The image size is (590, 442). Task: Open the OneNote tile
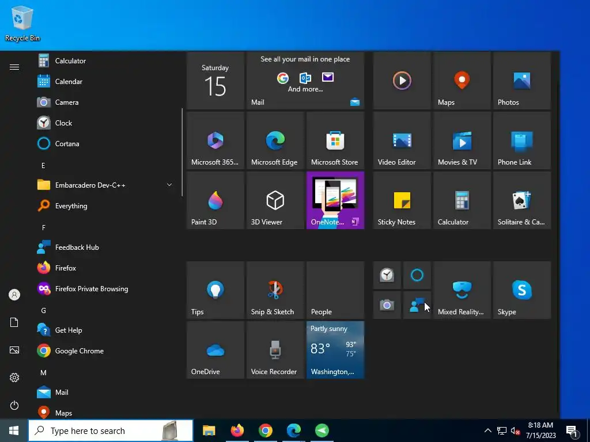[335, 200]
